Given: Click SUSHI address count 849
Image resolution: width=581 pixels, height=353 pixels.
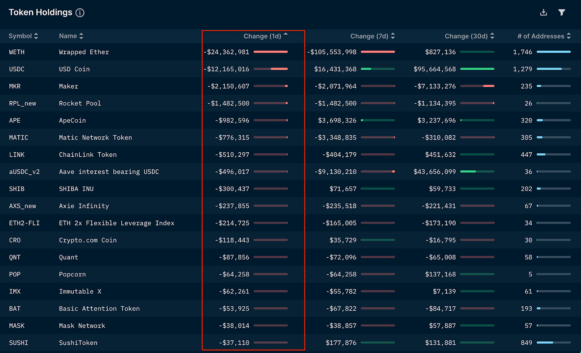Looking at the screenshot, I should tap(526, 343).
